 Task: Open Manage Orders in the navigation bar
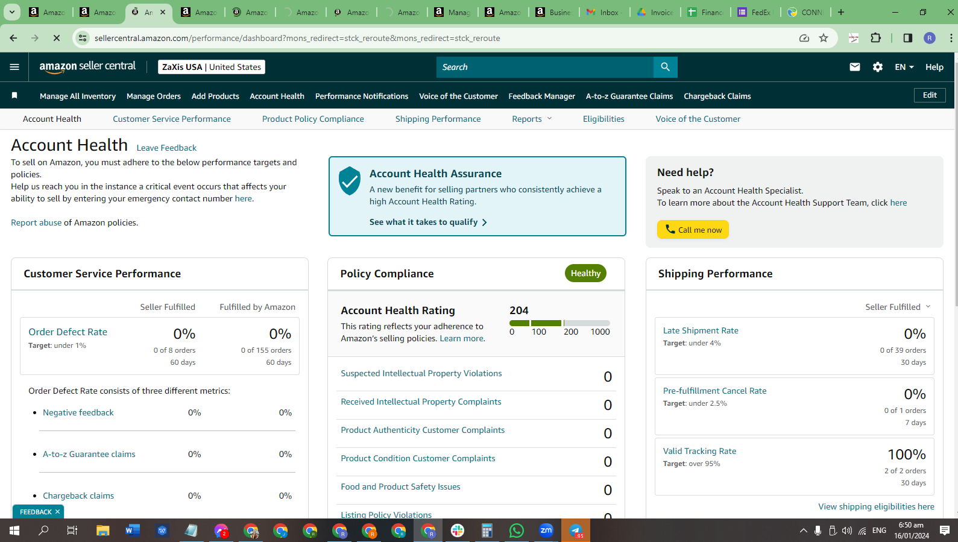[x=154, y=96]
